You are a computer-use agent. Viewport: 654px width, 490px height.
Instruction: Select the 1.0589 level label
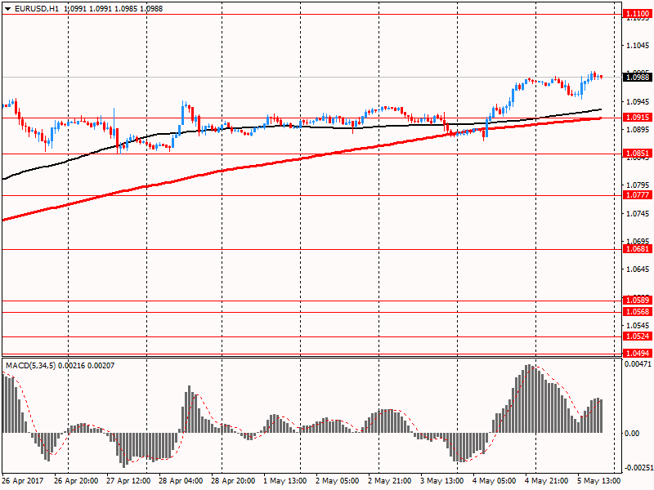click(638, 301)
